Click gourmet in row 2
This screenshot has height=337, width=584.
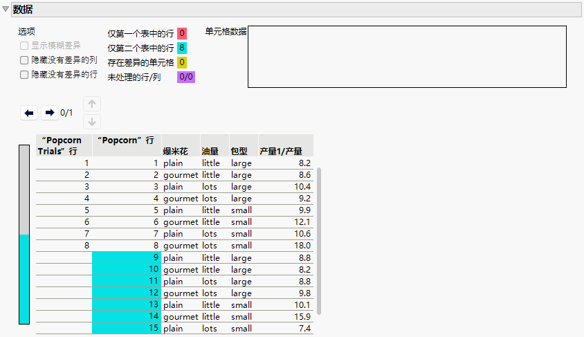[181, 175]
